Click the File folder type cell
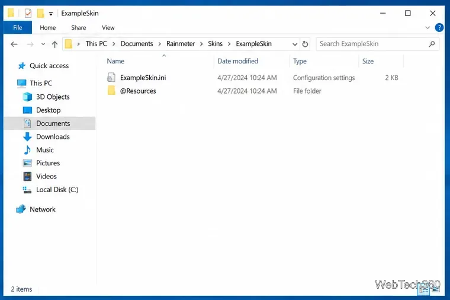Viewport: 450px width, 300px height. click(307, 91)
